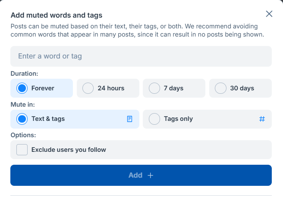Click the 'Add muted words and tags' heading
The image size is (283, 197).
point(57,15)
